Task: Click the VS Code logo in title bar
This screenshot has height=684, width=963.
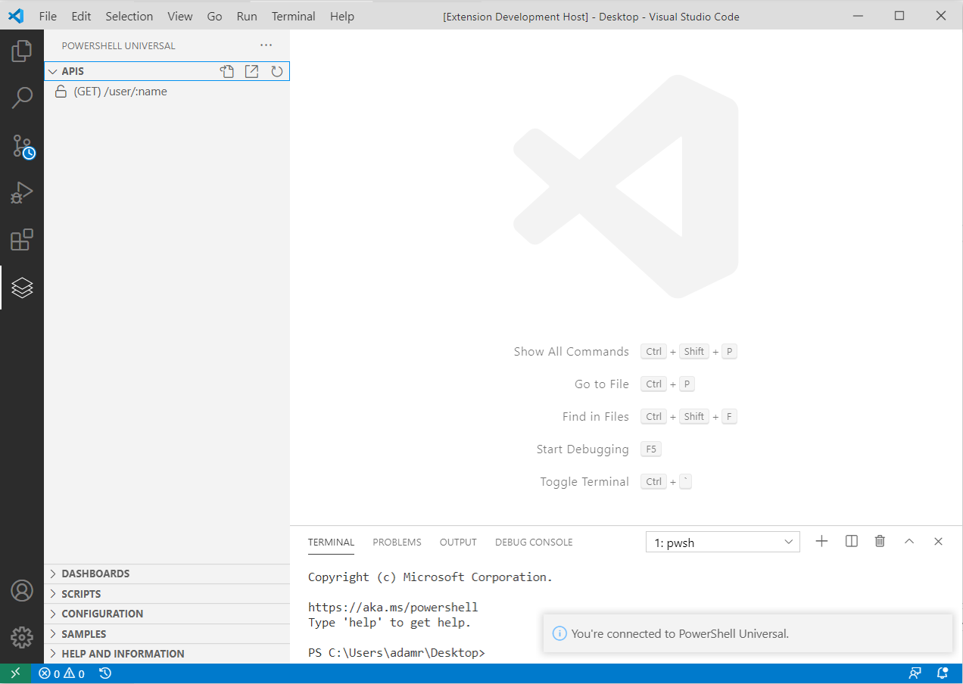Action: click(x=16, y=16)
